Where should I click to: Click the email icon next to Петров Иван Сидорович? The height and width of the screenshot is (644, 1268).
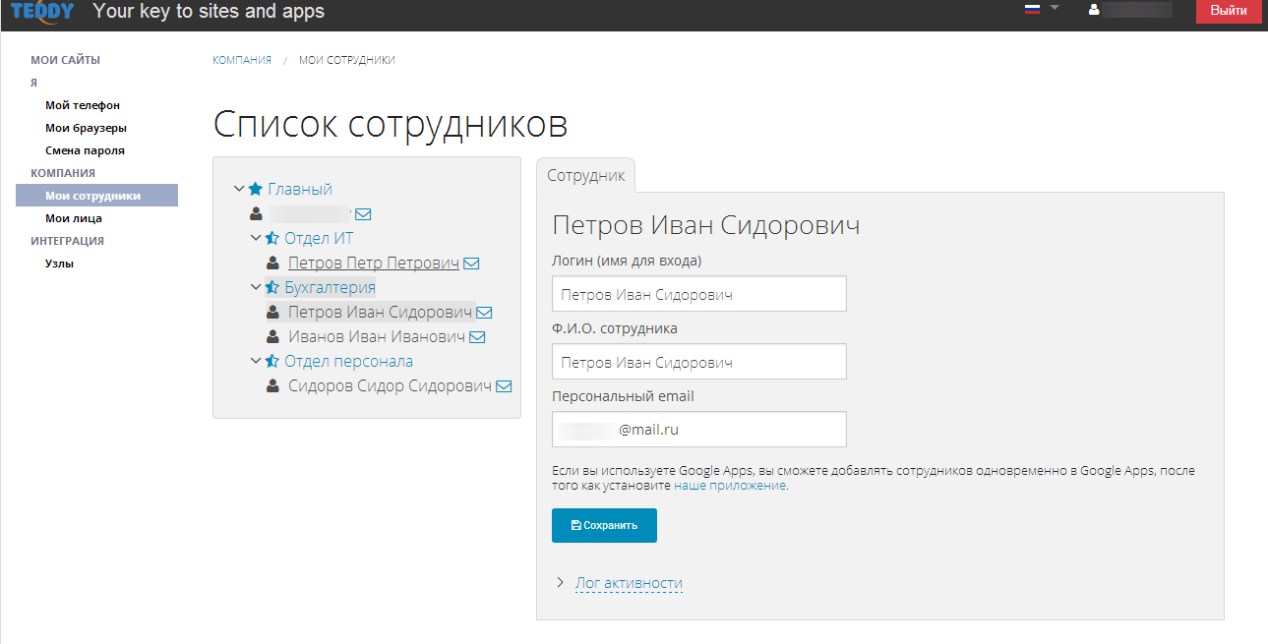pos(484,313)
